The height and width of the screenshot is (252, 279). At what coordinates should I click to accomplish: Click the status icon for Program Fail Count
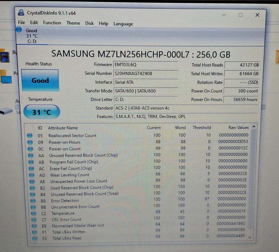pos(31,162)
